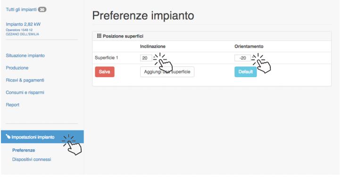Open Dispositivi connessi submenu item
This screenshot has height=177, width=342.
32,160
